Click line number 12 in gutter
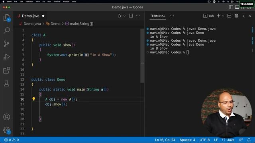 tap(22, 79)
